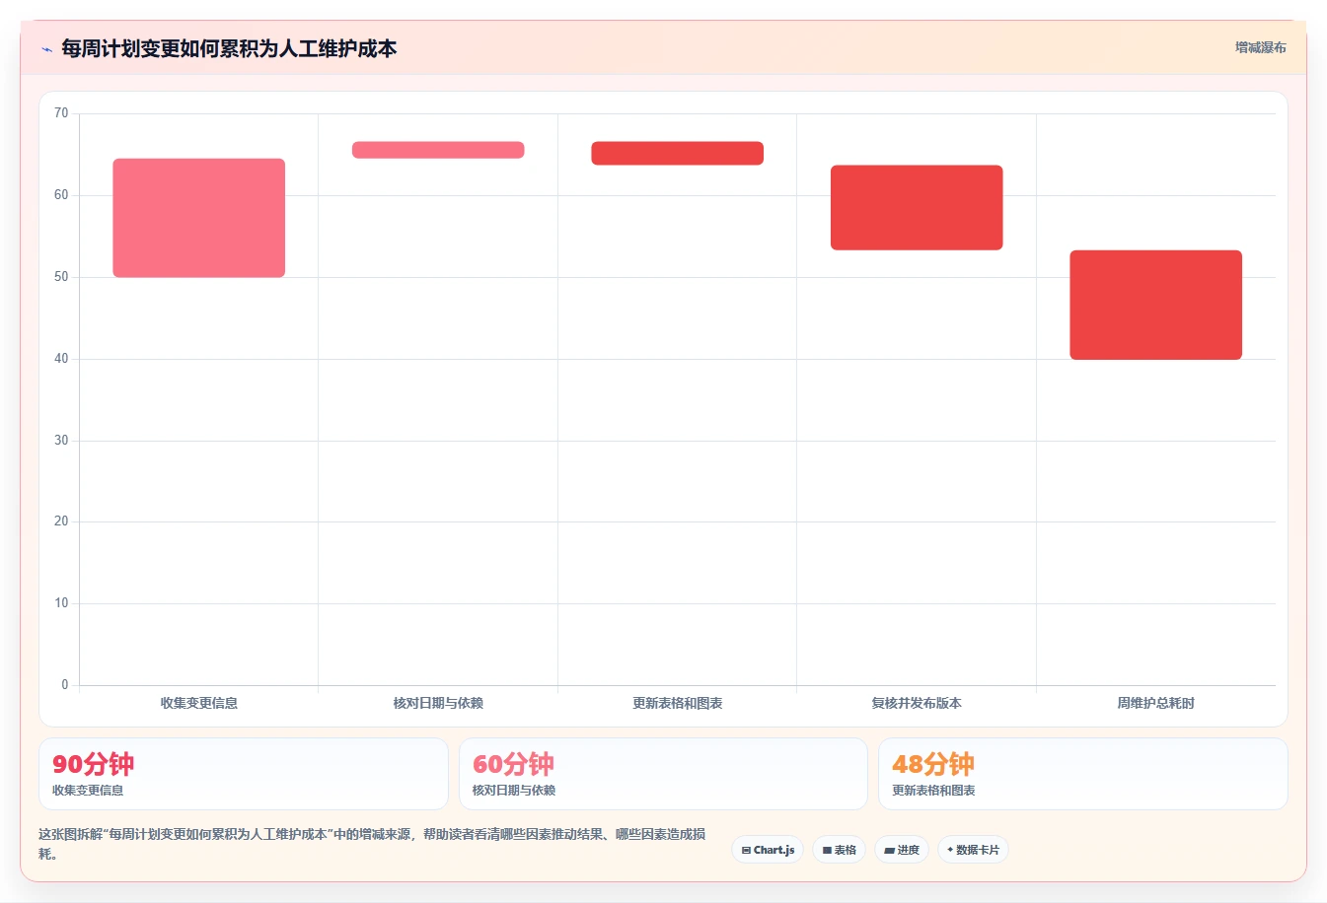1327x903 pixels.
Task: Click the 表格 tag chip
Action: (x=839, y=850)
